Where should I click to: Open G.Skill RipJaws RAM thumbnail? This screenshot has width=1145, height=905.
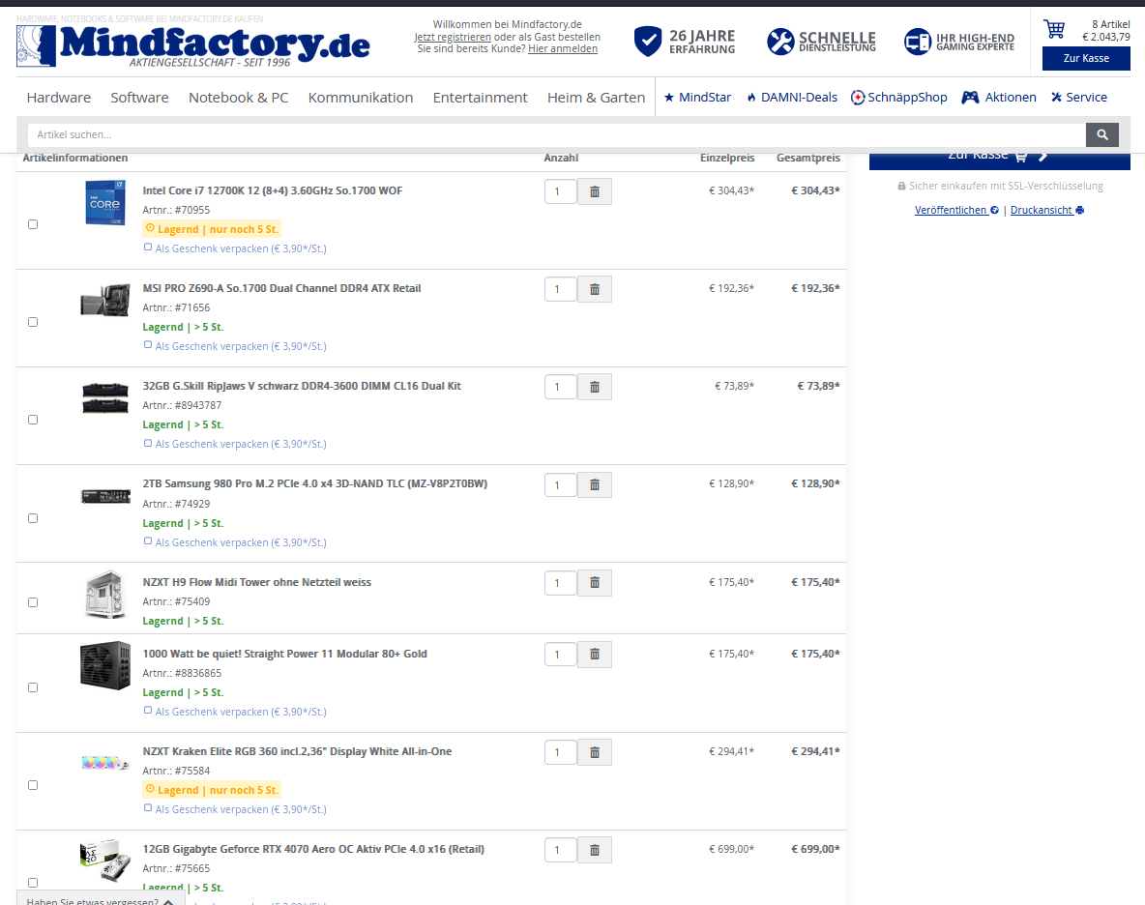(105, 398)
